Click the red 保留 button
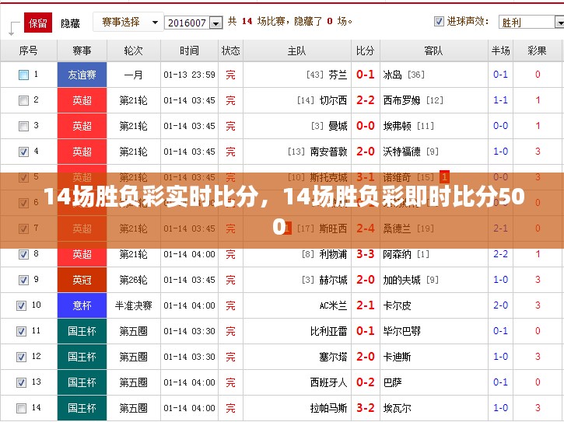 coord(38,23)
